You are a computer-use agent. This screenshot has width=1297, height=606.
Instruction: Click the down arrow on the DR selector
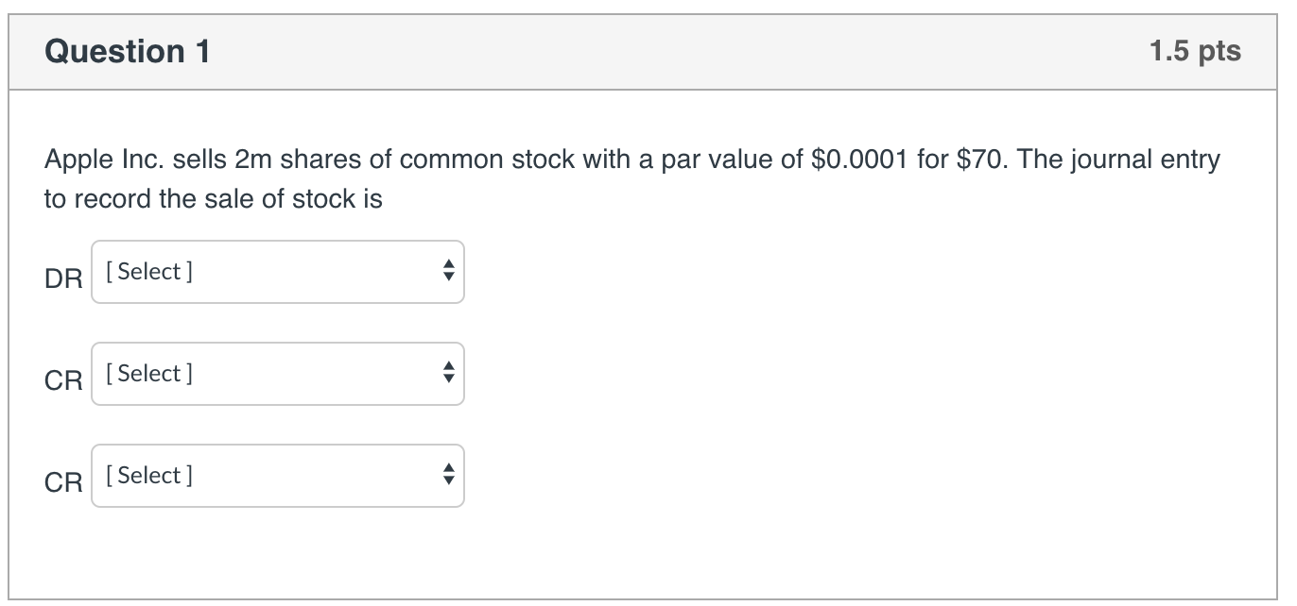click(x=447, y=278)
